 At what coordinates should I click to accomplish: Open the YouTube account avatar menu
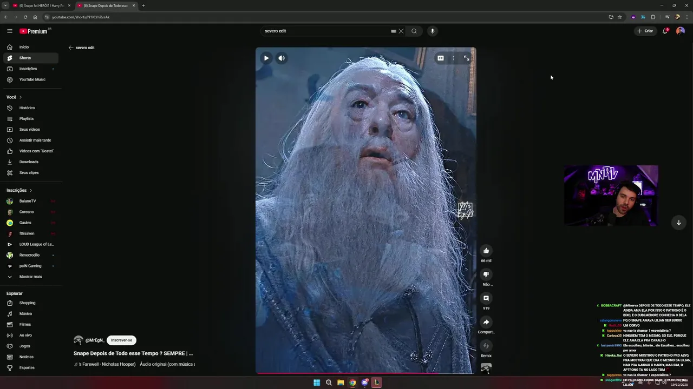681,31
